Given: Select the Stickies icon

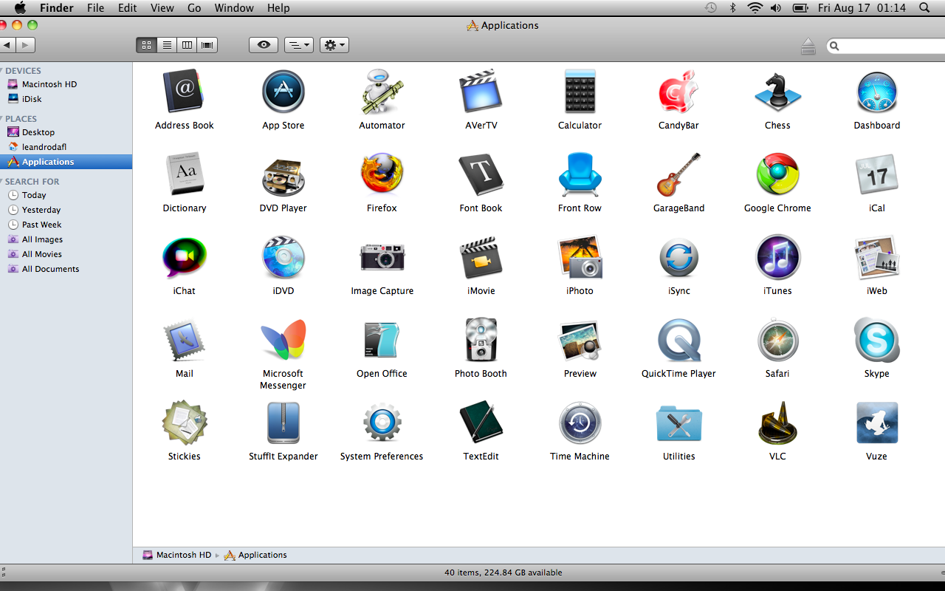Looking at the screenshot, I should (x=184, y=423).
